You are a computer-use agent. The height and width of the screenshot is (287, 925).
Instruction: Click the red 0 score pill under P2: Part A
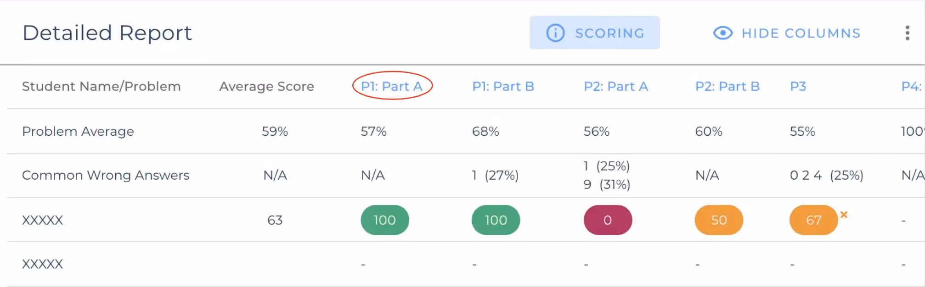608,220
